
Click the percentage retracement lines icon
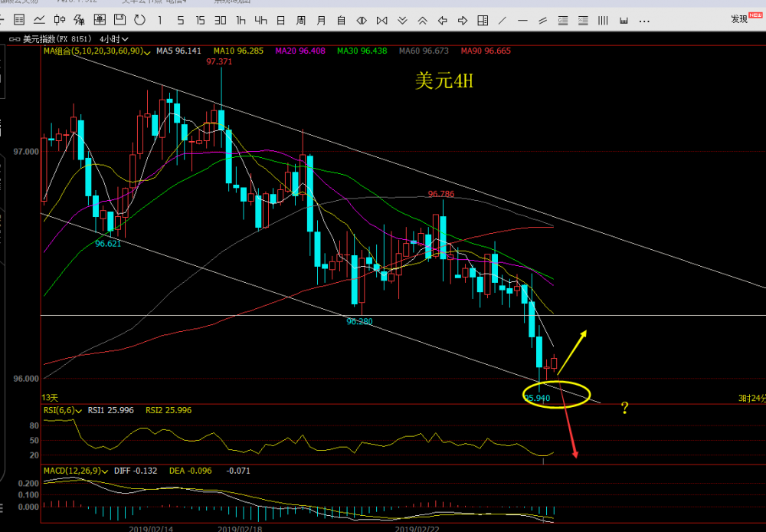(583, 21)
